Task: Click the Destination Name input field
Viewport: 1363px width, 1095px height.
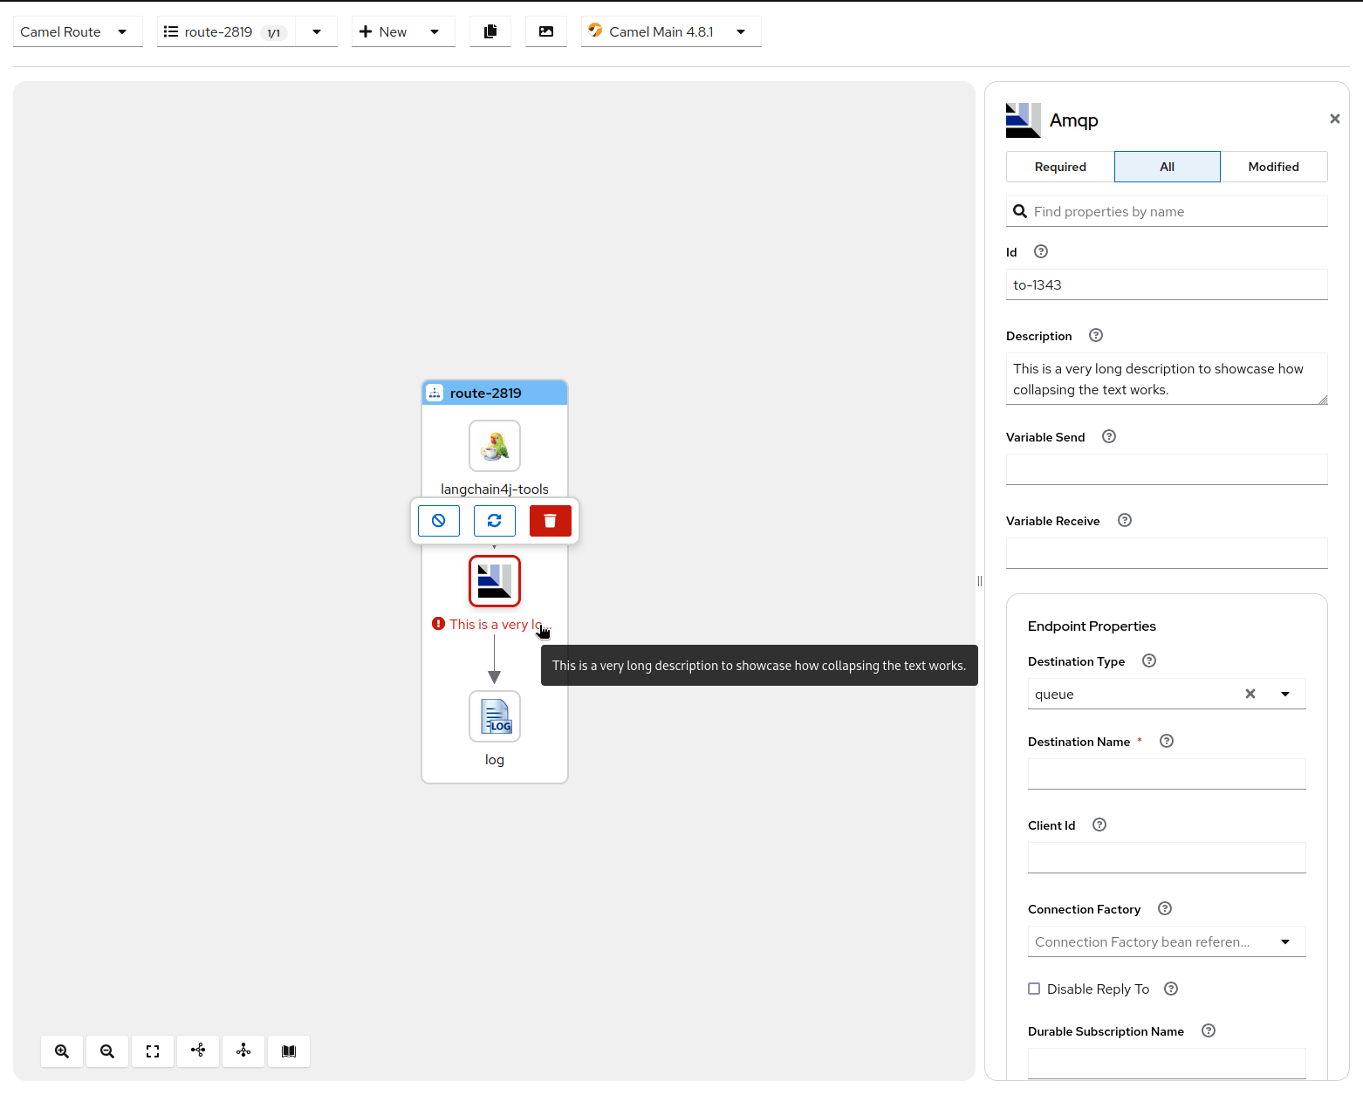Action: (1167, 774)
